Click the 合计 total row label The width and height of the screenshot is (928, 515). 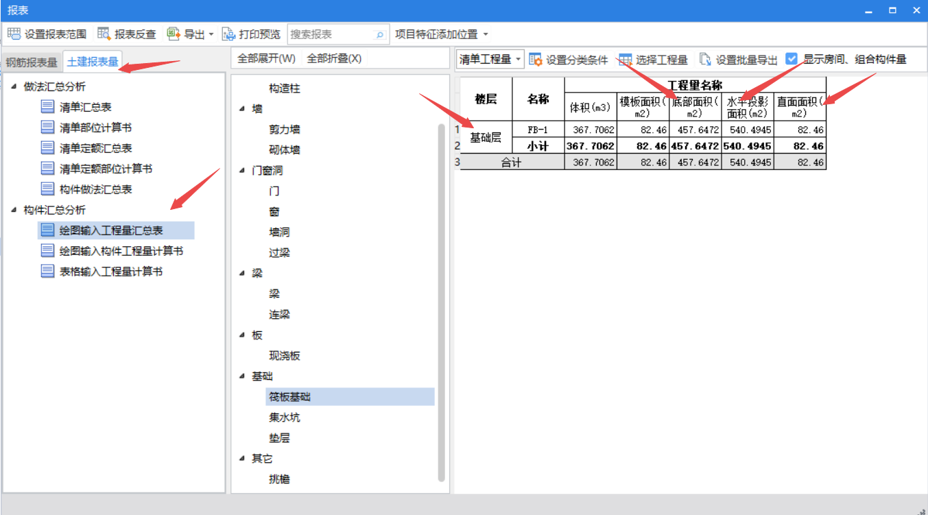[512, 163]
